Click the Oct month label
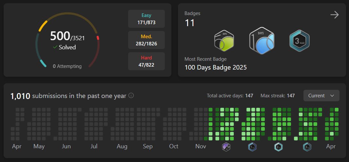Viewport: 349px width, 162px height. click(x=174, y=146)
